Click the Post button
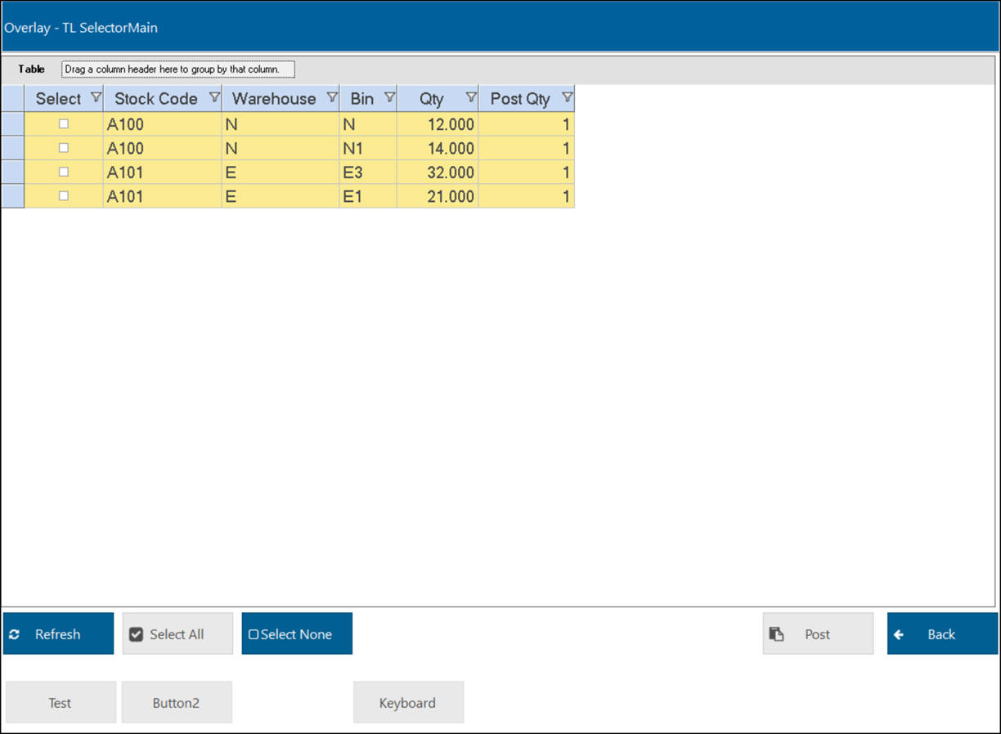Viewport: 1001px width, 734px height. point(818,633)
